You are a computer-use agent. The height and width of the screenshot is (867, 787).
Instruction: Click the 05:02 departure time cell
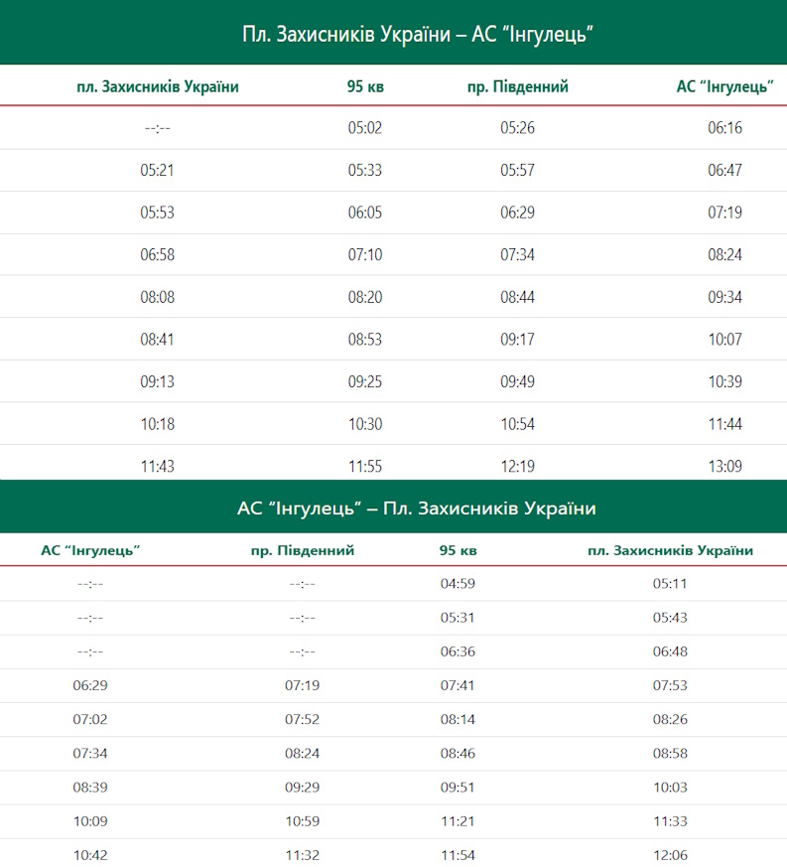(365, 128)
